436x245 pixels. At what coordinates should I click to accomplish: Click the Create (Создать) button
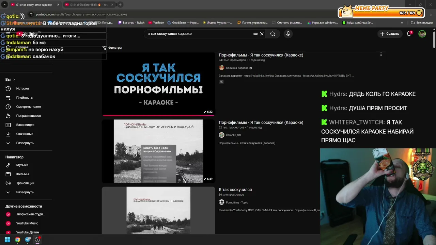tap(389, 34)
